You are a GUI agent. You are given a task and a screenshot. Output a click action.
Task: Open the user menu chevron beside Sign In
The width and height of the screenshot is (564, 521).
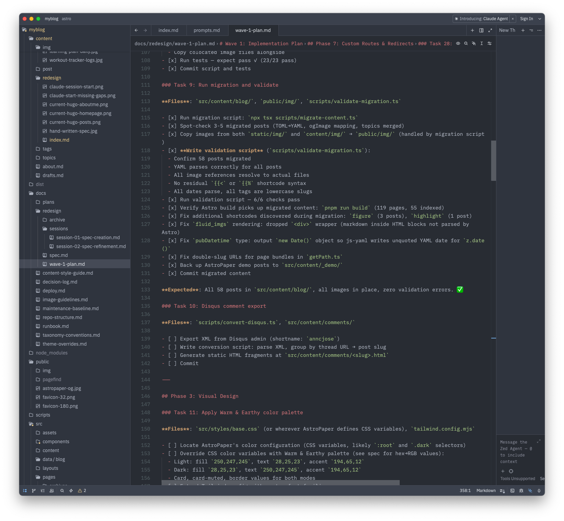coord(540,19)
